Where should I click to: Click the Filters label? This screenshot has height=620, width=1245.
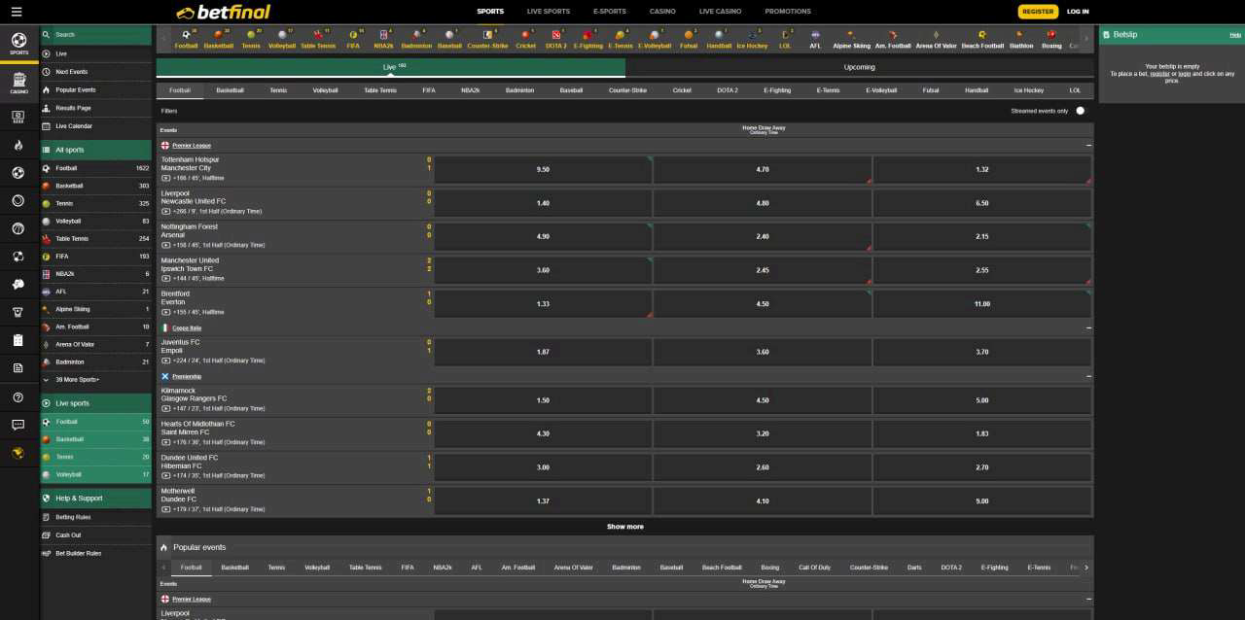point(169,111)
